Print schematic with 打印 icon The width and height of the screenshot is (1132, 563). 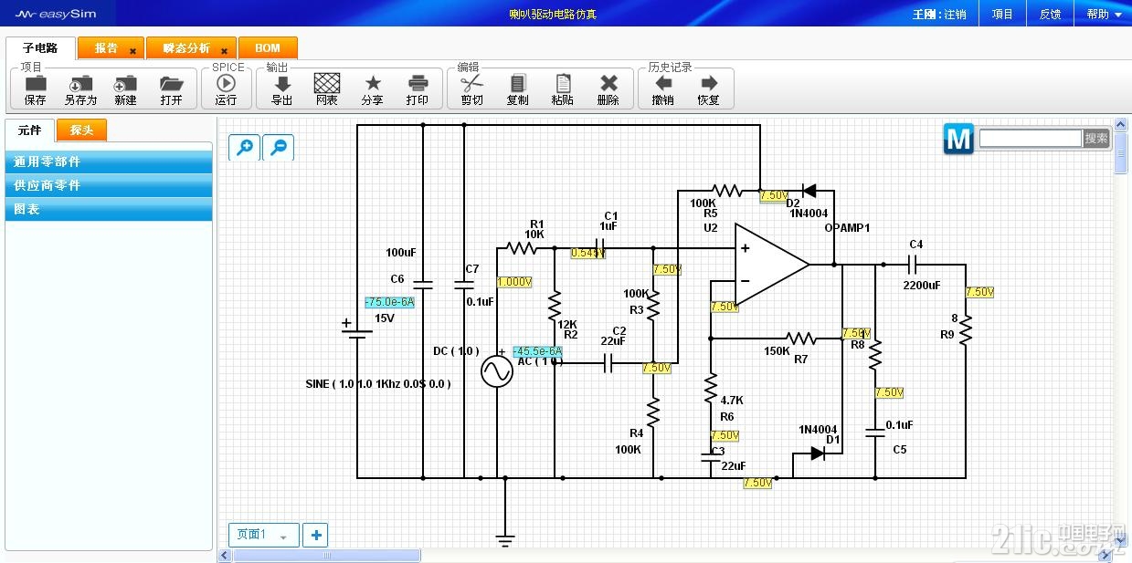coord(418,83)
